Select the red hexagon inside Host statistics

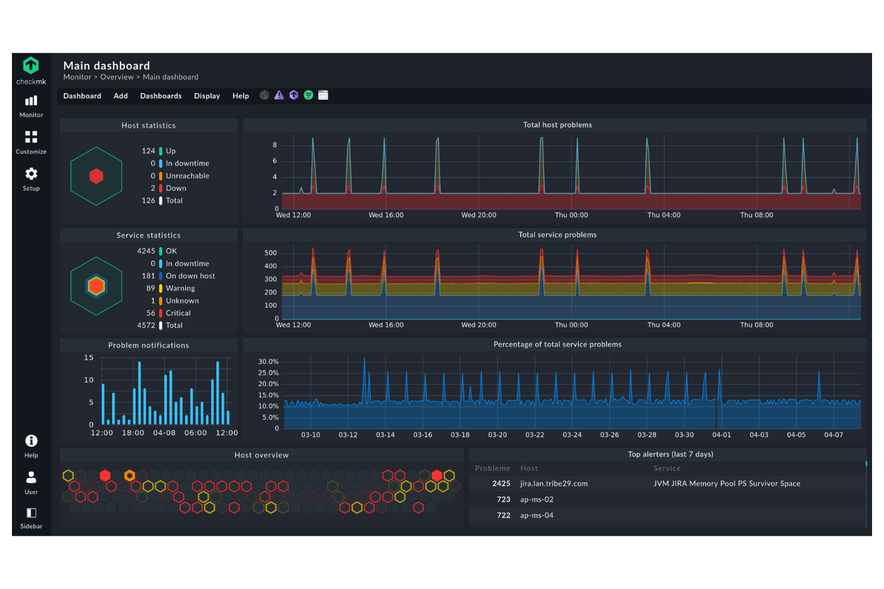point(96,175)
